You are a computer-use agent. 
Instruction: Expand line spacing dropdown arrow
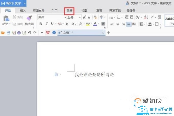pyautogui.click(x=145, y=24)
